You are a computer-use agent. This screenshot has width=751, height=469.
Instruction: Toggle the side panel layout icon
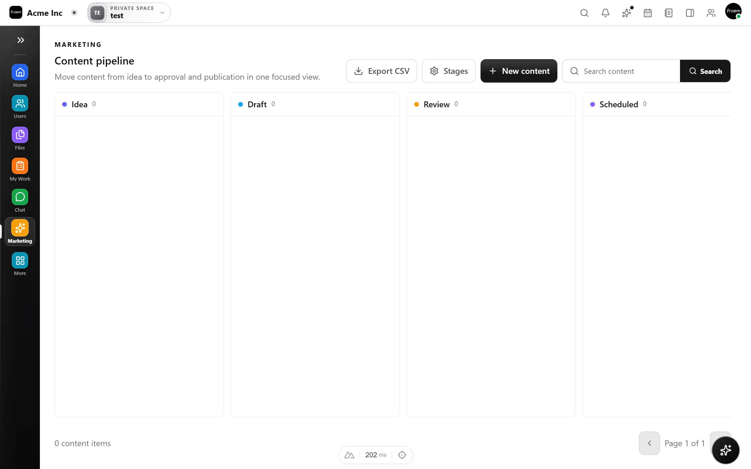coord(690,13)
